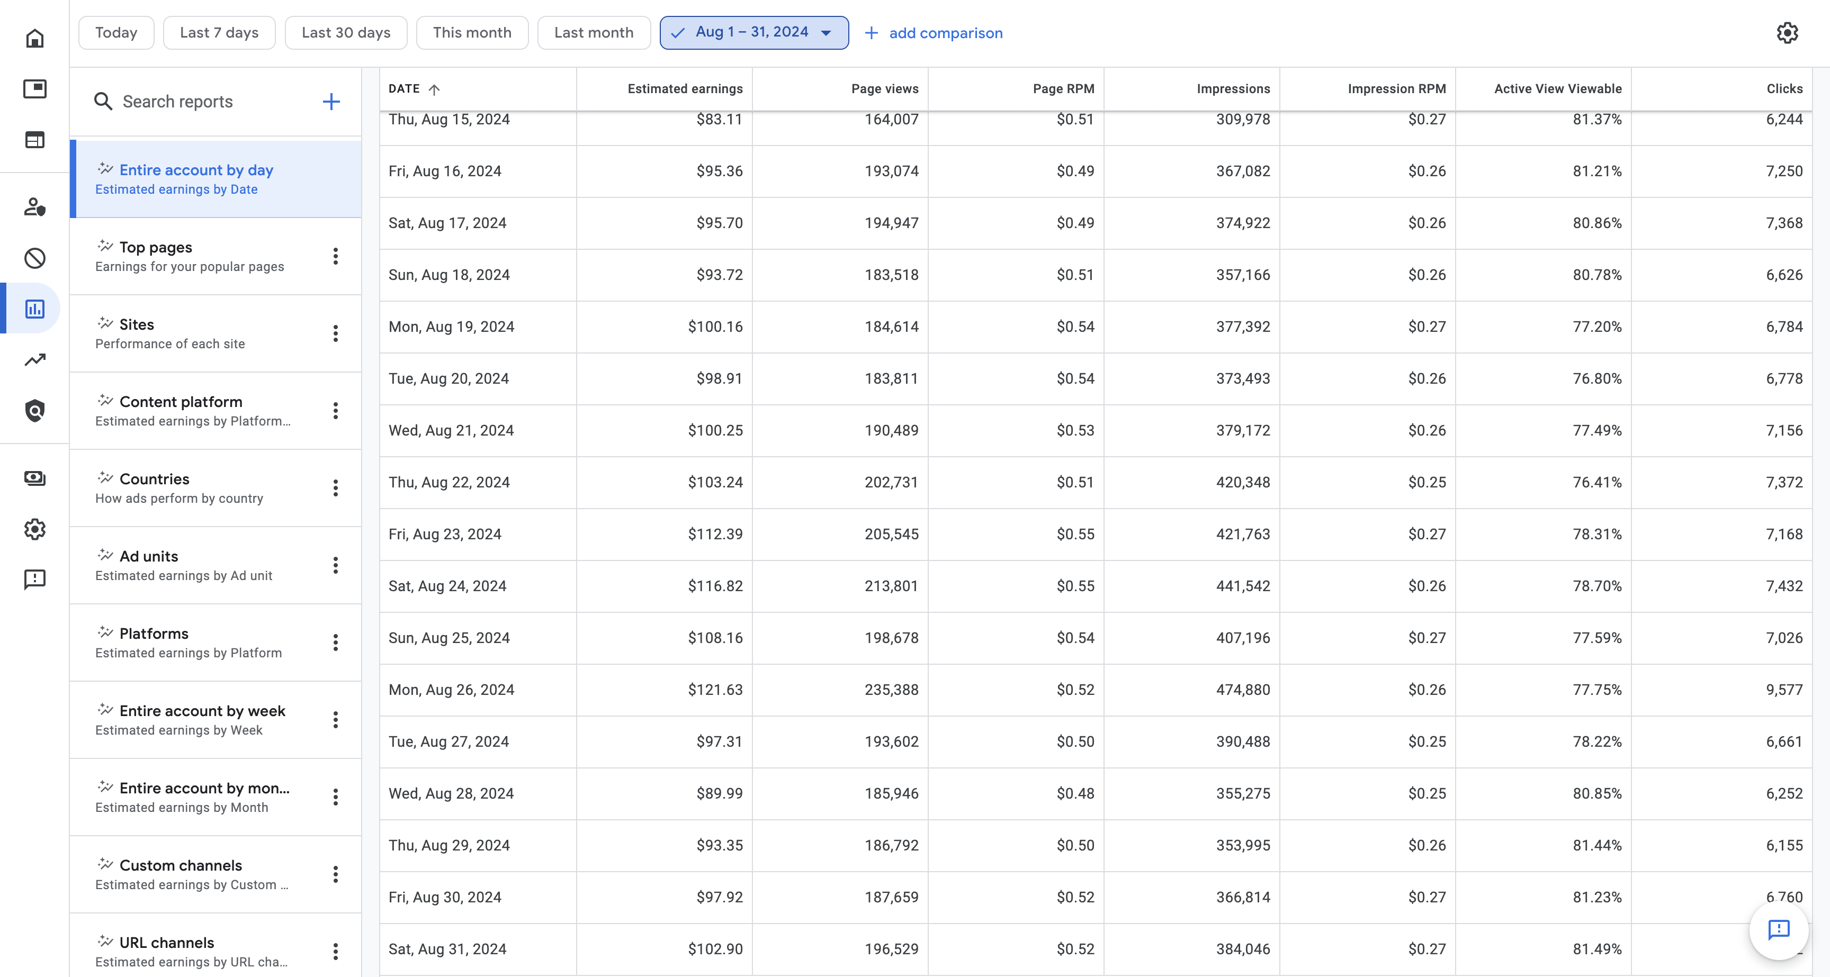Select the Last 30 days filter

[346, 33]
